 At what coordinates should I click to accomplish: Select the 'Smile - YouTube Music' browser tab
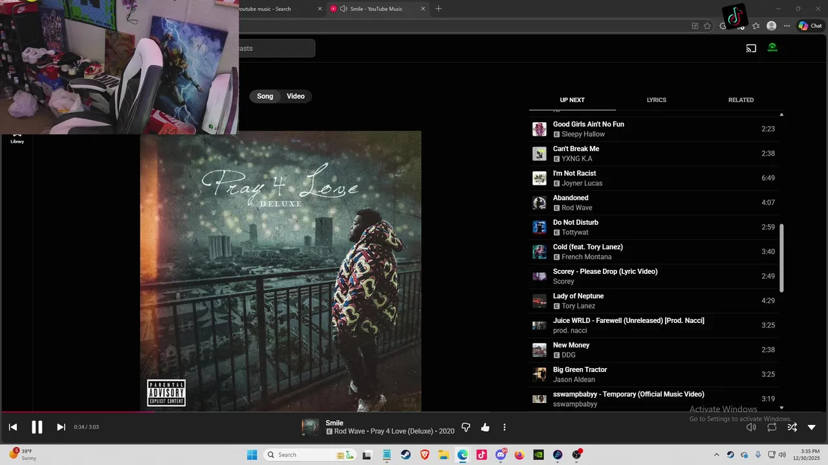point(376,9)
